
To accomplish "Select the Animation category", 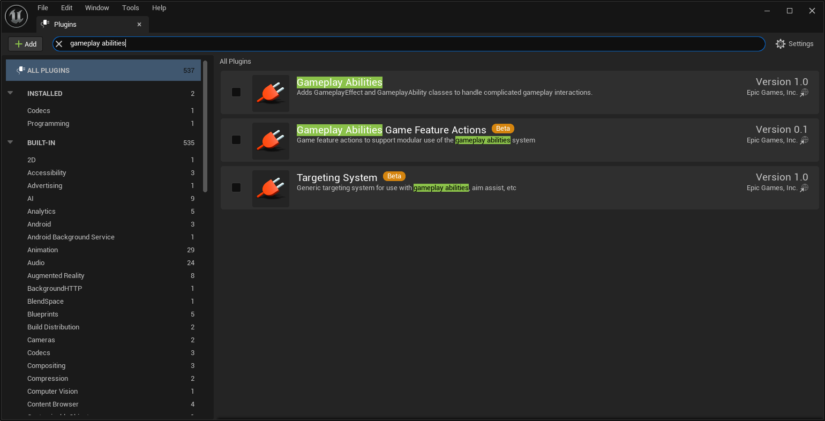I will 103,250.
